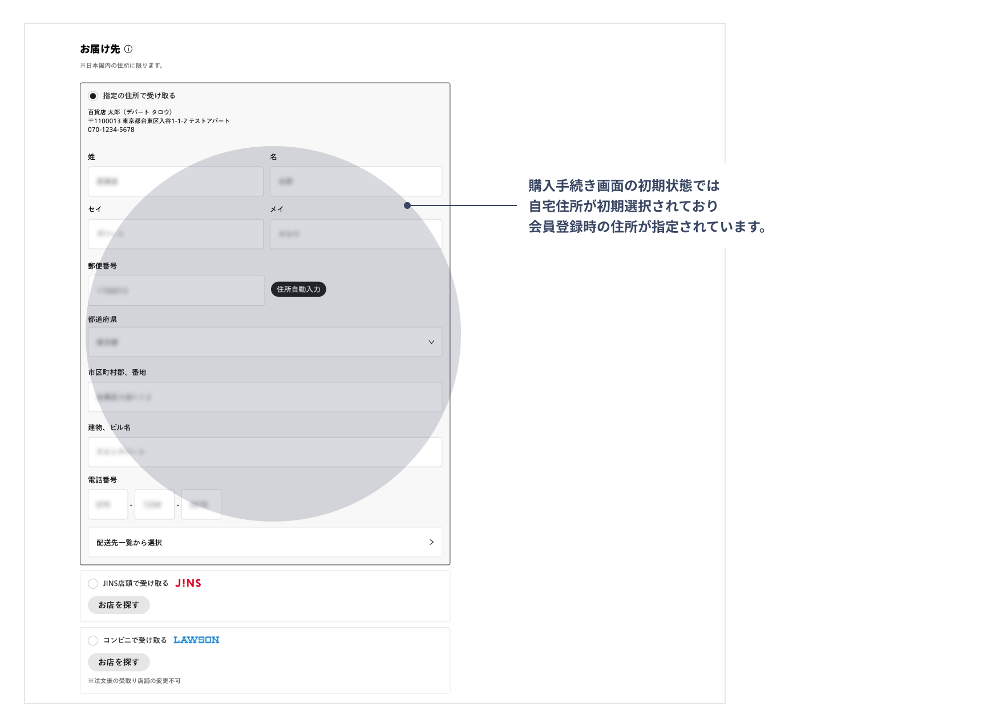Expand 都道府県 using its chevron arrow
The width and height of the screenshot is (987, 727).
click(x=431, y=342)
